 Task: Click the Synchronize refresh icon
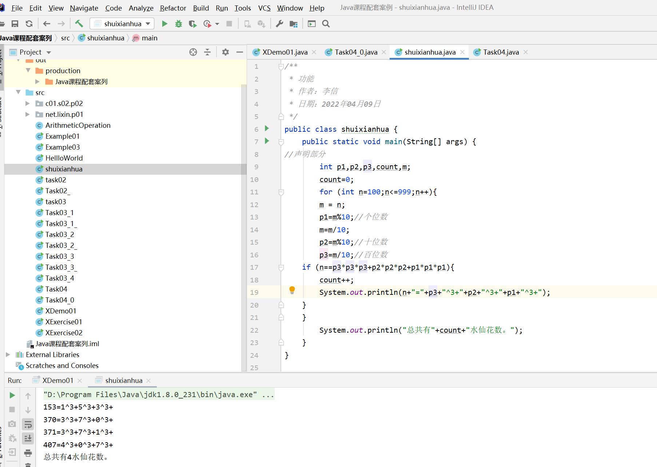(29, 24)
